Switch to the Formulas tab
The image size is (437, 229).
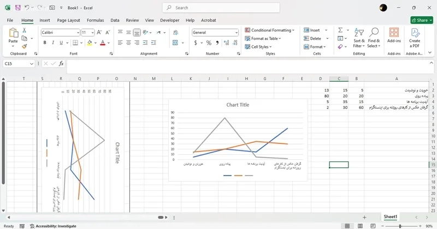(95, 20)
